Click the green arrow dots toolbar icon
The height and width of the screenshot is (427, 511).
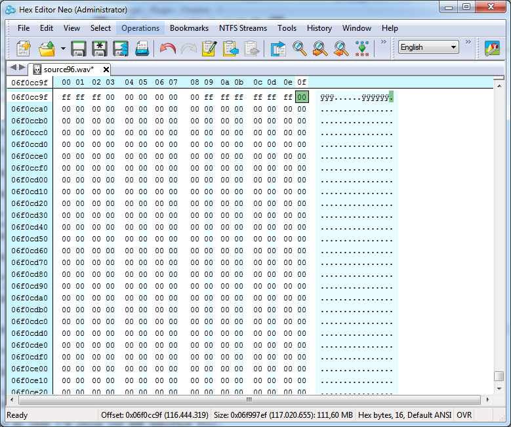click(362, 49)
